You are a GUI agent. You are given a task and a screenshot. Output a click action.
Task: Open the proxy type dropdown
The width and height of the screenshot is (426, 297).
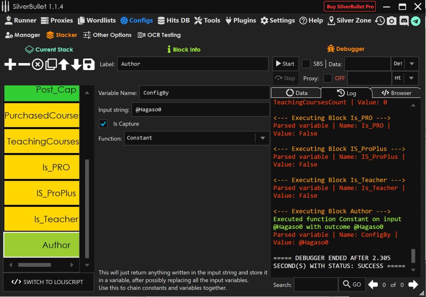point(411,78)
